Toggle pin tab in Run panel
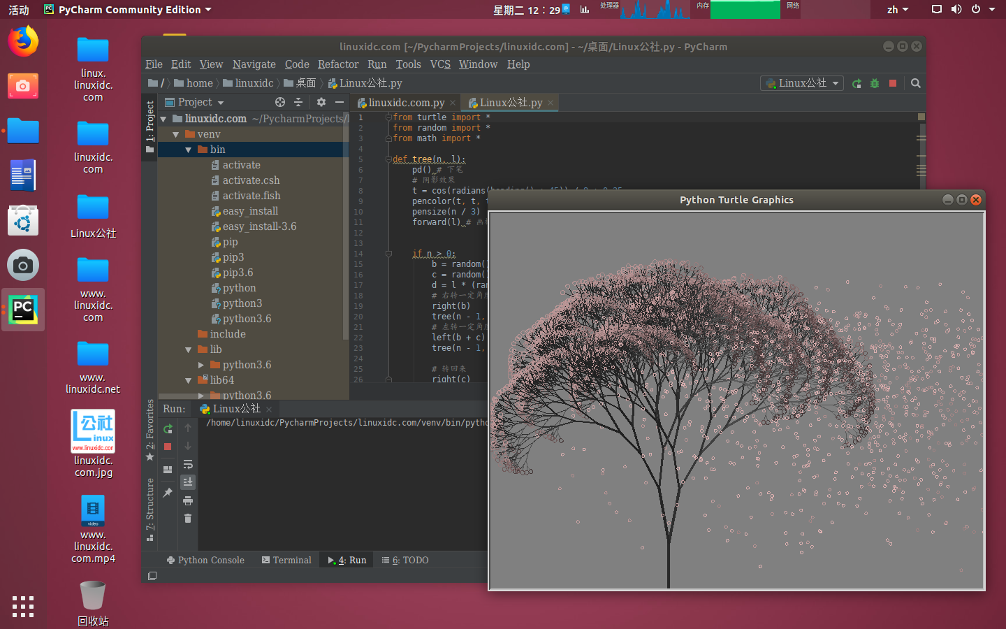The image size is (1006, 629). [x=168, y=493]
